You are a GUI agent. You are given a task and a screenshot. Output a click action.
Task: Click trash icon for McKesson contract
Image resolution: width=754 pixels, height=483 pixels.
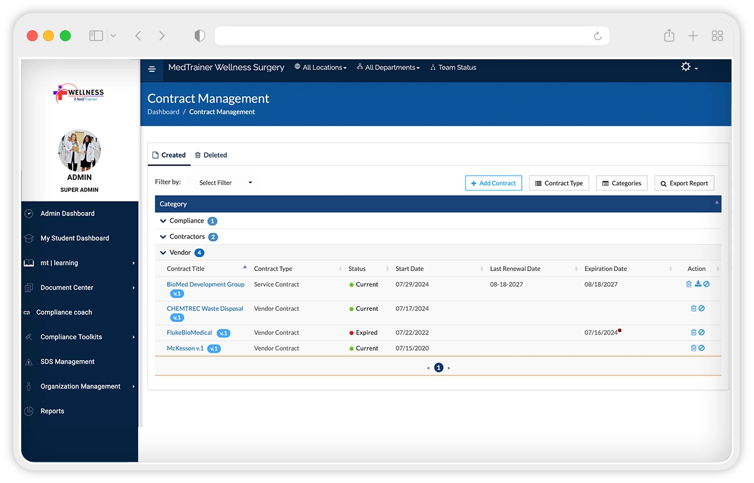694,348
